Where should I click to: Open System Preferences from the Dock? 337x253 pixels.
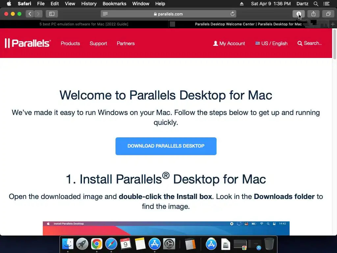pos(169,244)
